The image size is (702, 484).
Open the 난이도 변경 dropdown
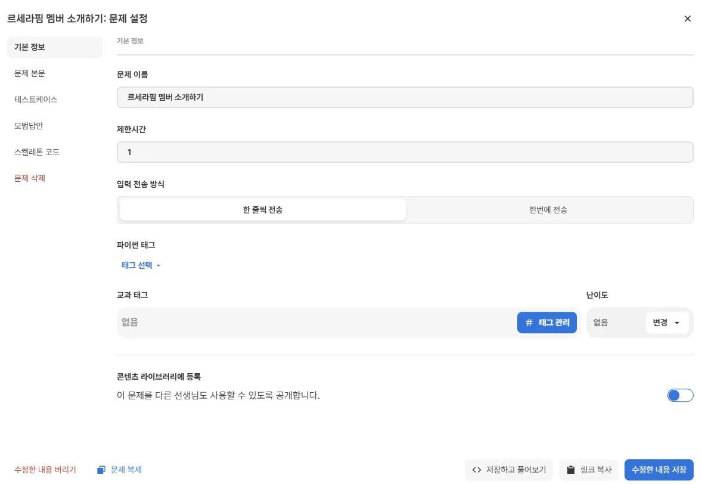667,322
